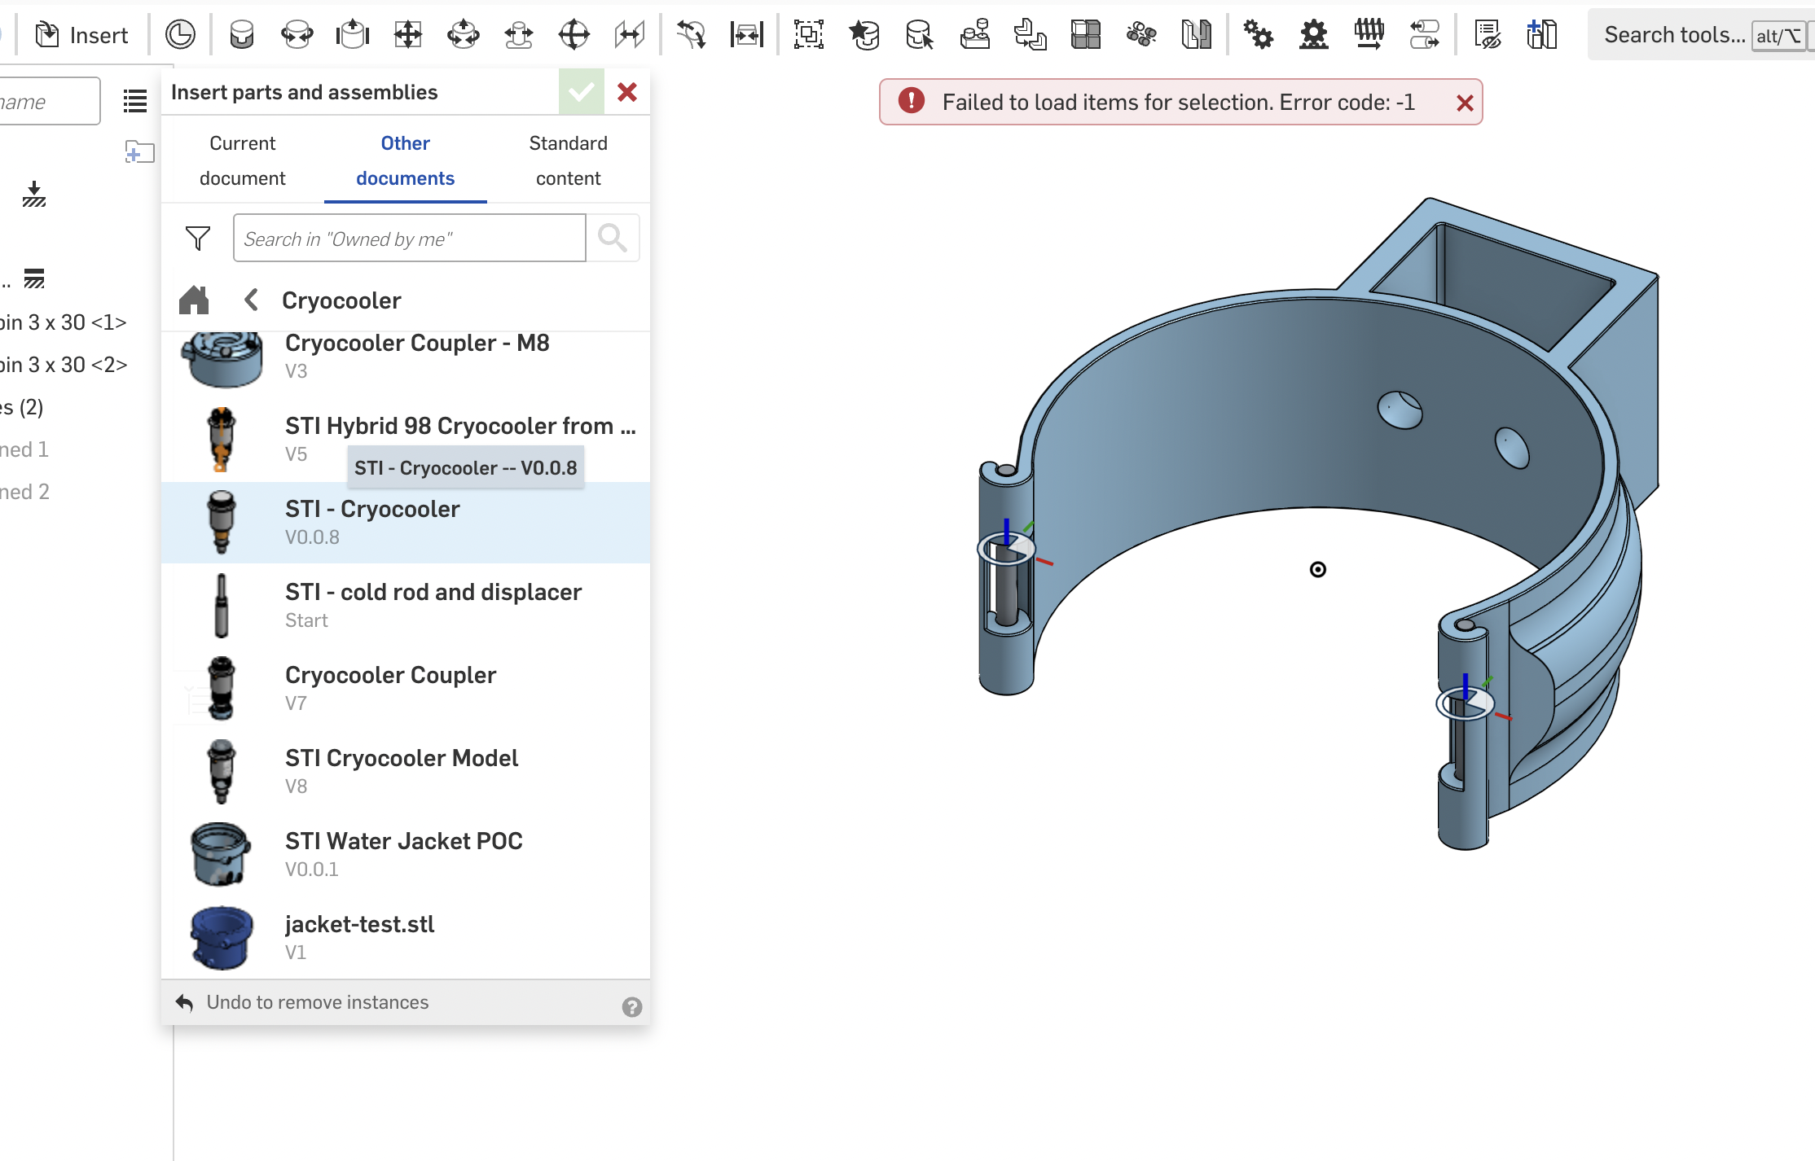1815x1161 pixels.
Task: Select the Planar mate tool
Action: click(408, 35)
